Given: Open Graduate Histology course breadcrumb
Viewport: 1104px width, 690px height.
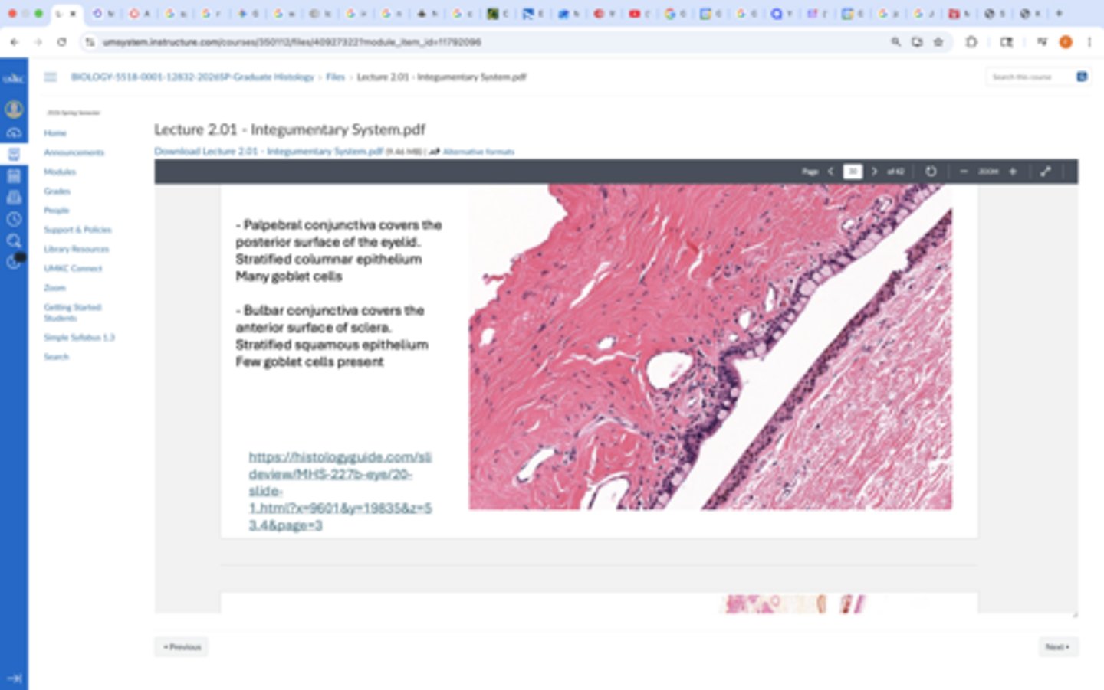Looking at the screenshot, I should pos(192,77).
